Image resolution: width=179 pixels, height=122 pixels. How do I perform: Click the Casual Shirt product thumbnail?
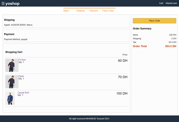(10, 98)
